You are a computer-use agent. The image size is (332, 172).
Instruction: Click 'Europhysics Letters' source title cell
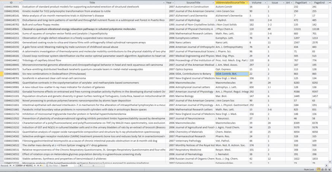pos(195,38)
